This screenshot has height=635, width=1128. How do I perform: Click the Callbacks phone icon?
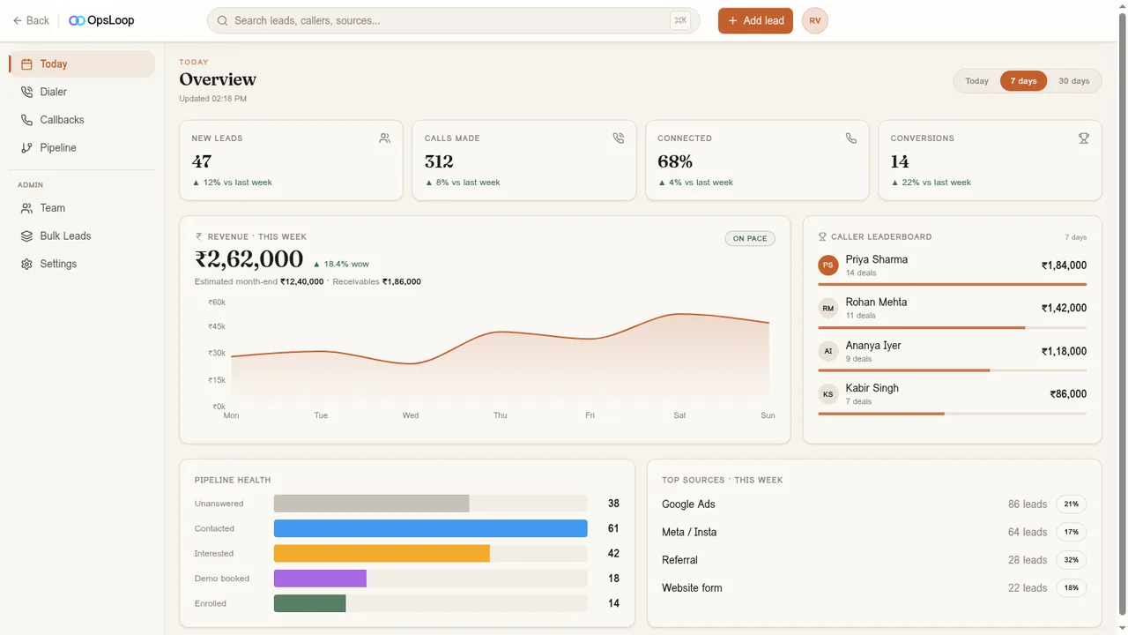[x=26, y=120]
